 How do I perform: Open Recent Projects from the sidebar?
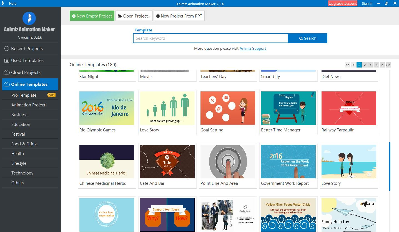point(27,48)
